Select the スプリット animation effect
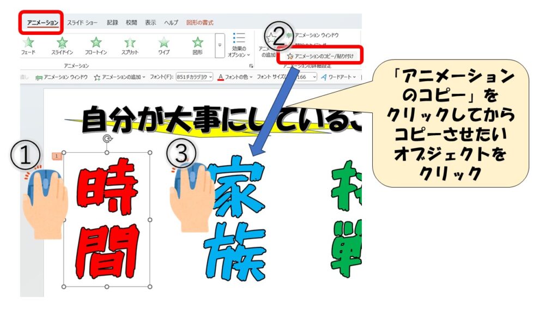558x314 pixels. 130,45
